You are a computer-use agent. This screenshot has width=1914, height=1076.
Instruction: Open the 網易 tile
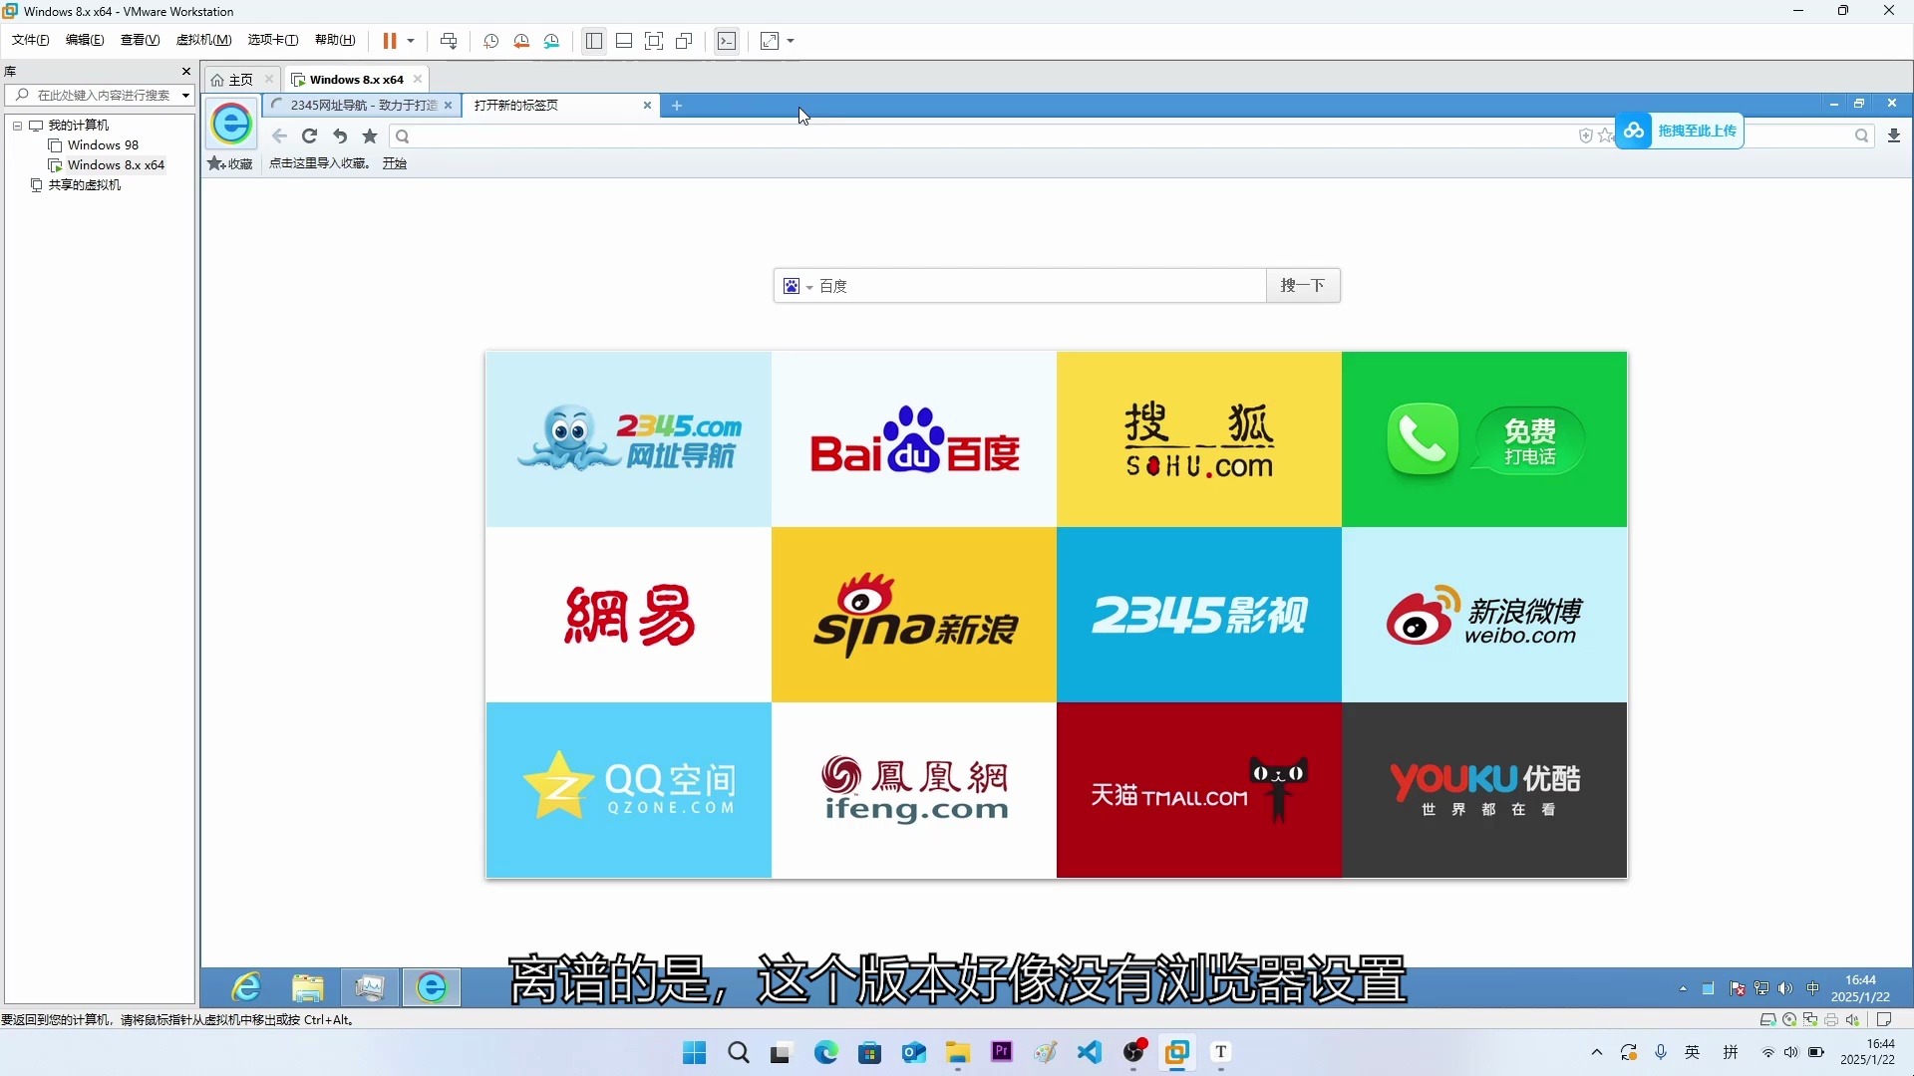pos(629,615)
